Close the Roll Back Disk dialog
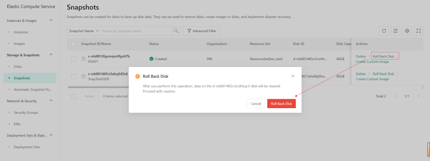 [x=292, y=76]
